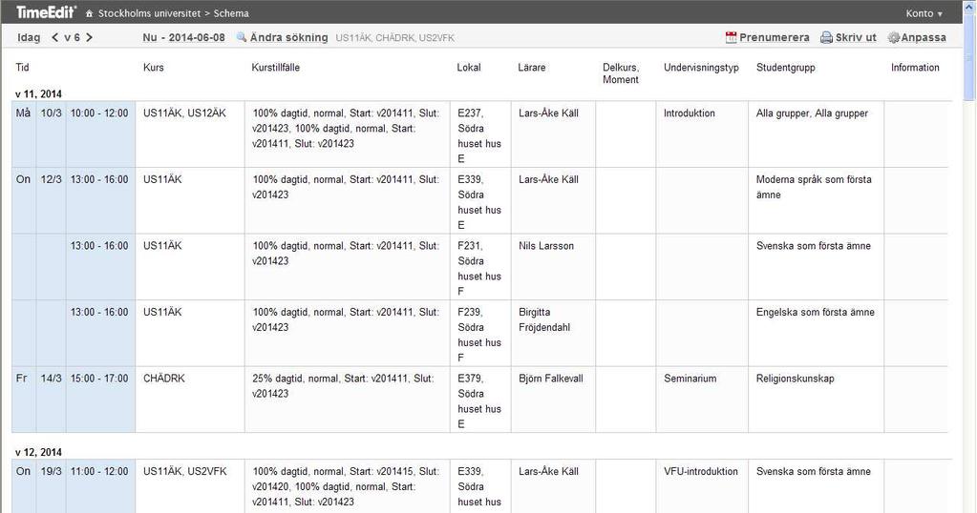The width and height of the screenshot is (977, 513).
Task: Click the Lärare column header
Action: point(532,67)
